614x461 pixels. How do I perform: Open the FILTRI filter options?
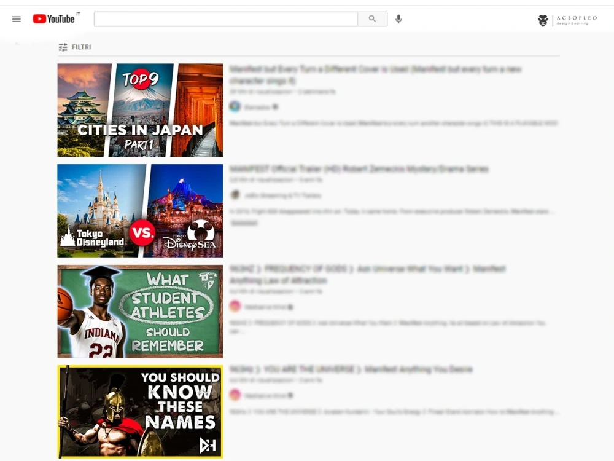tap(75, 47)
